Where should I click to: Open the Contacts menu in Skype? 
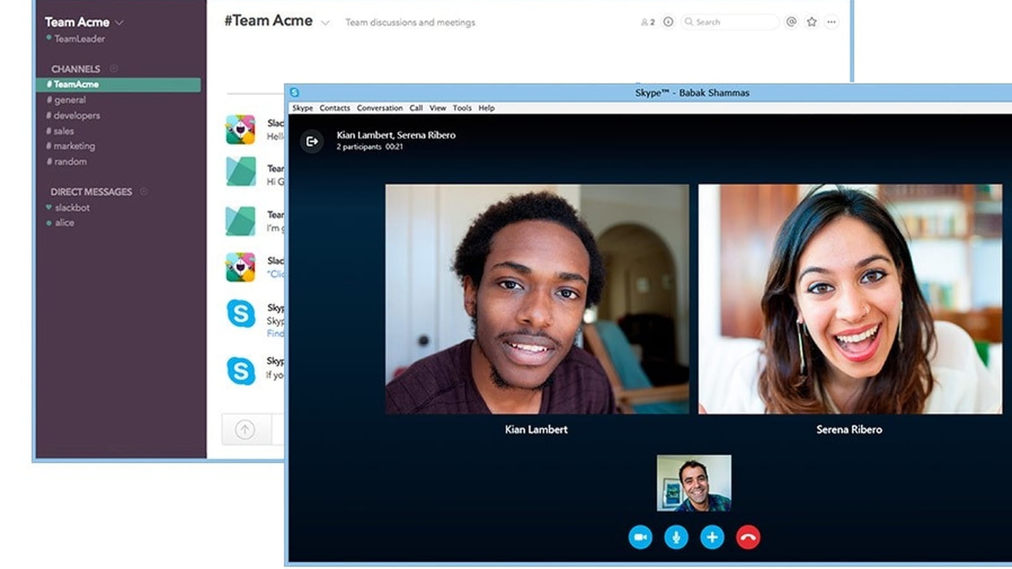pyautogui.click(x=335, y=108)
